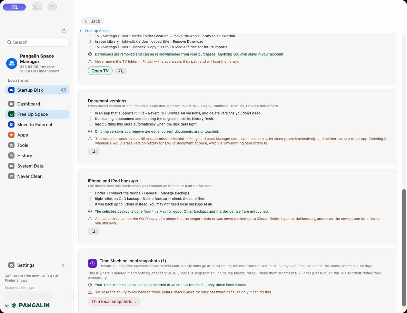
Task: Toggle the sidebar with the panel icon
Action: click(37, 7)
